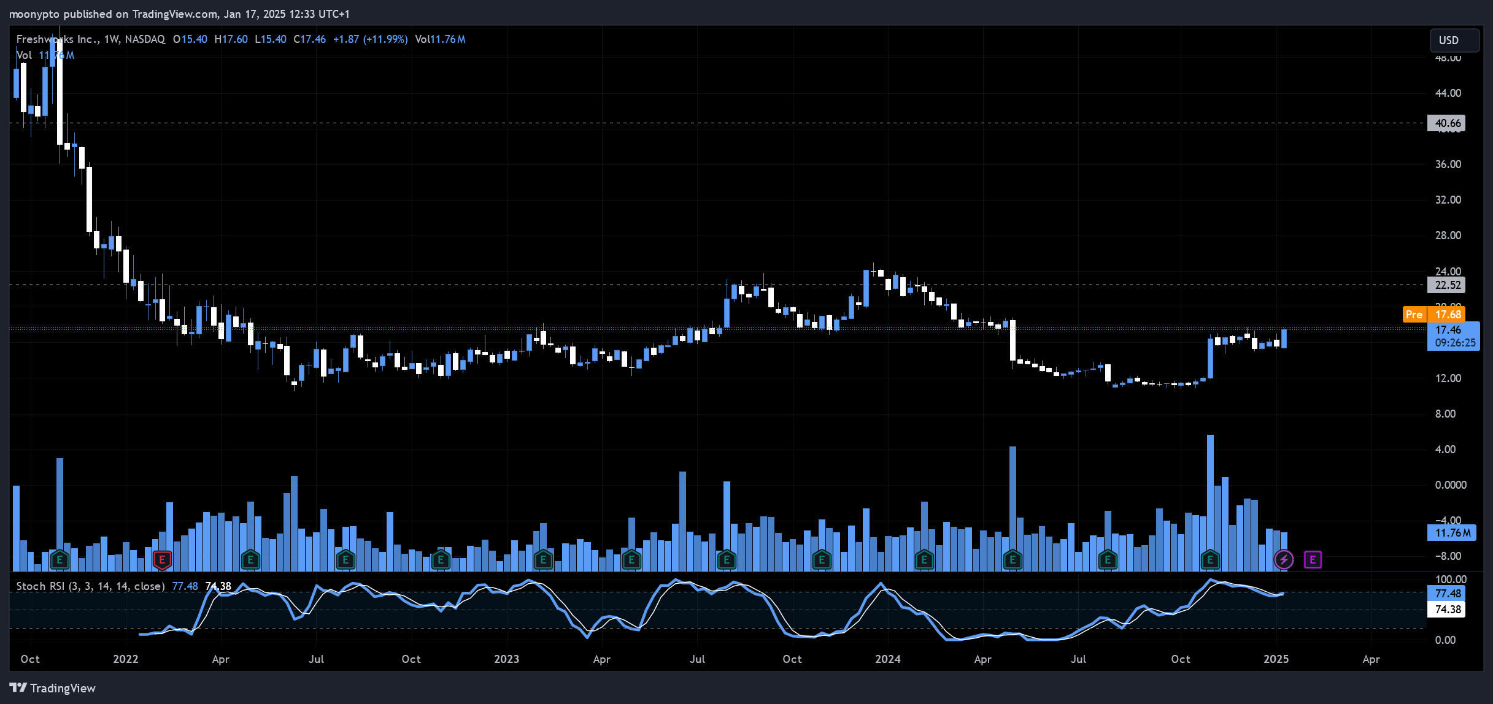Click the 100.00 Stoch RSI axis label

pyautogui.click(x=1451, y=580)
